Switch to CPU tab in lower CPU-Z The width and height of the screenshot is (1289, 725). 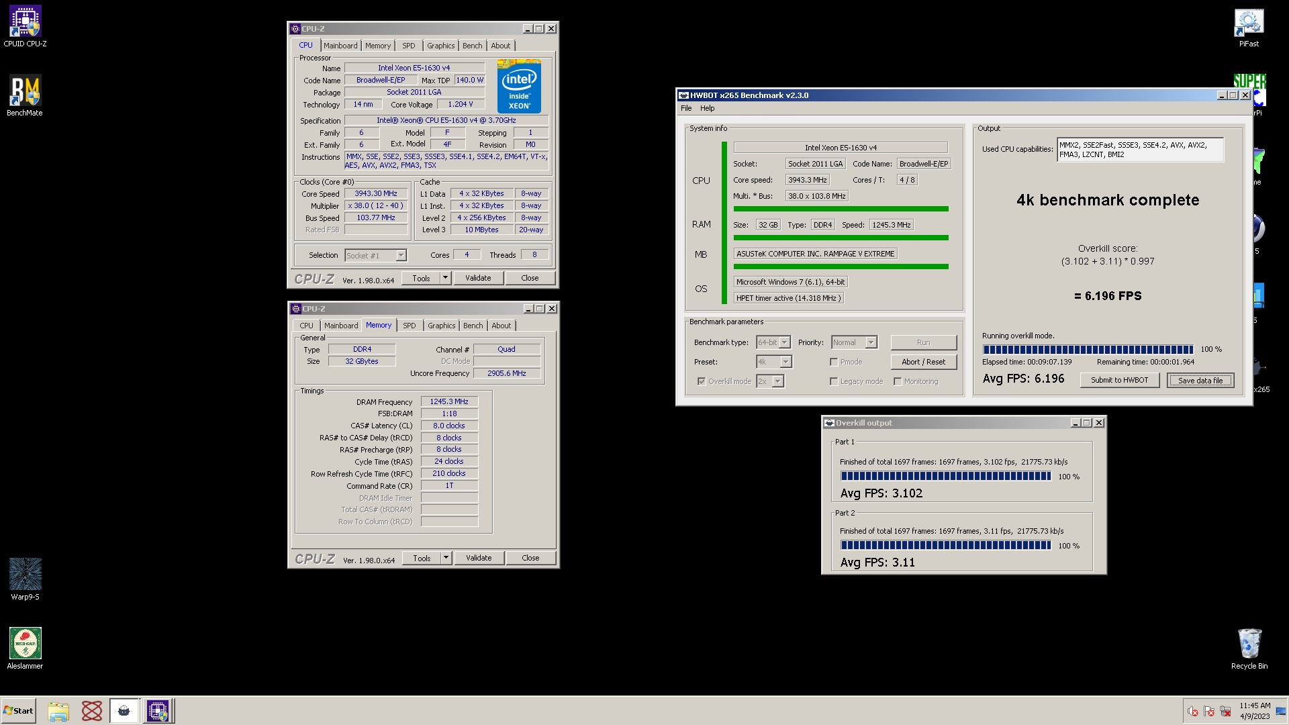pos(307,326)
